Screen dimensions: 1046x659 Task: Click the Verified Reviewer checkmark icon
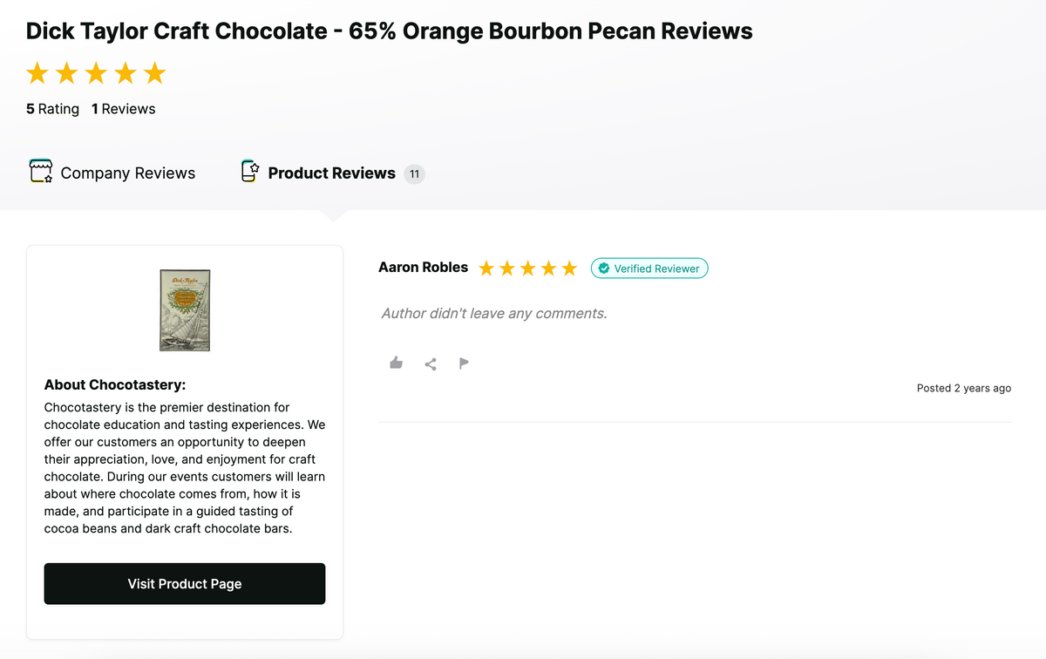pyautogui.click(x=604, y=268)
